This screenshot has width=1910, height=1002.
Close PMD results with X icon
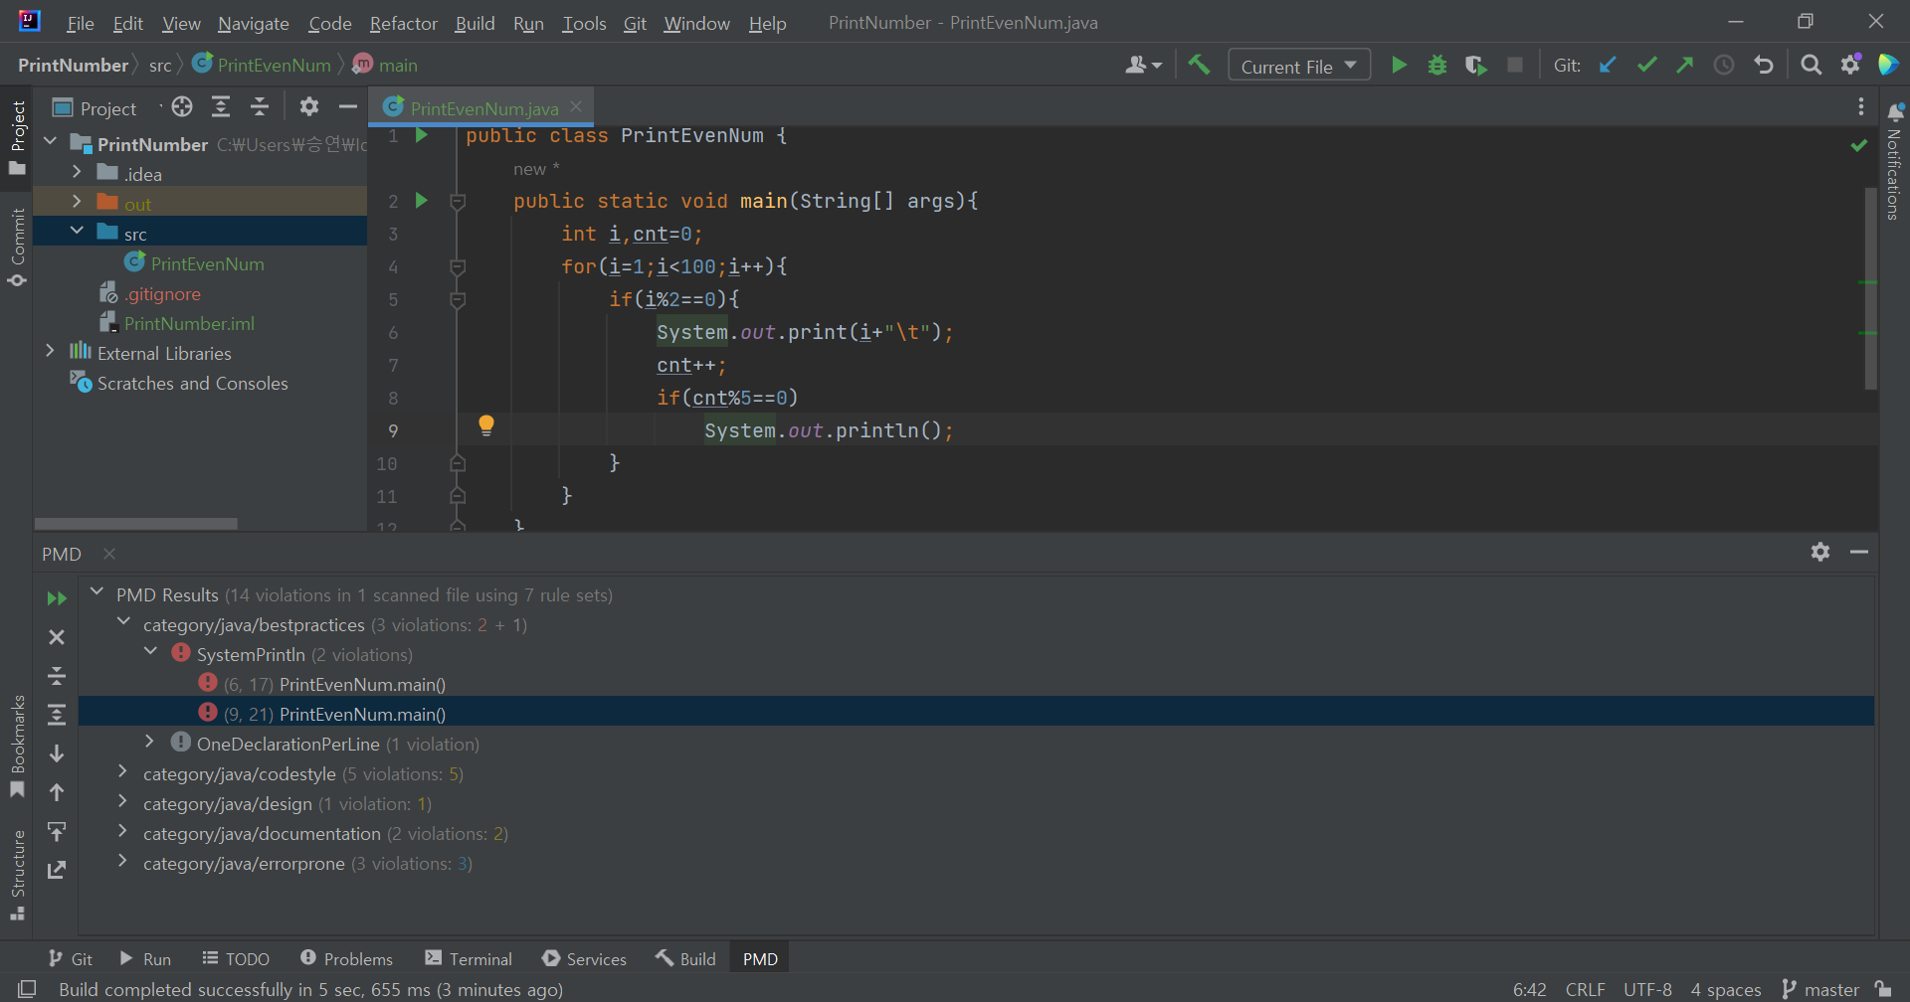[57, 637]
